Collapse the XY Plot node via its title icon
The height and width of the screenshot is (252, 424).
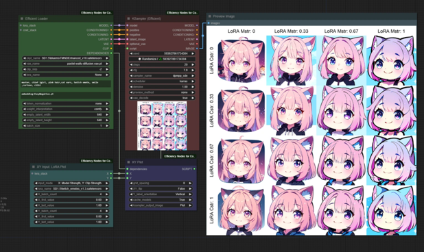point(128,162)
